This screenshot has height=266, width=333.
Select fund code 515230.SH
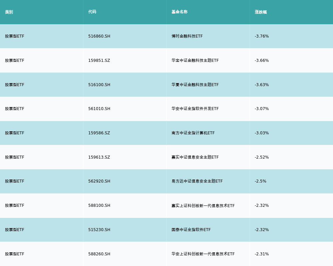pyautogui.click(x=99, y=230)
